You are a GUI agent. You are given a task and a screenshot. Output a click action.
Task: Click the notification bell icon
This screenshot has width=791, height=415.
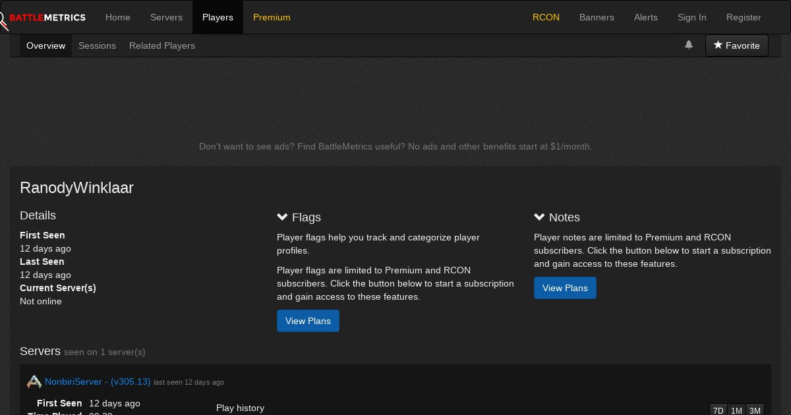689,45
